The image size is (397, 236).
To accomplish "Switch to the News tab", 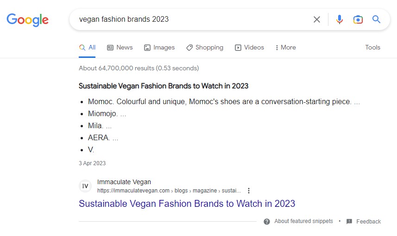I will [120, 47].
